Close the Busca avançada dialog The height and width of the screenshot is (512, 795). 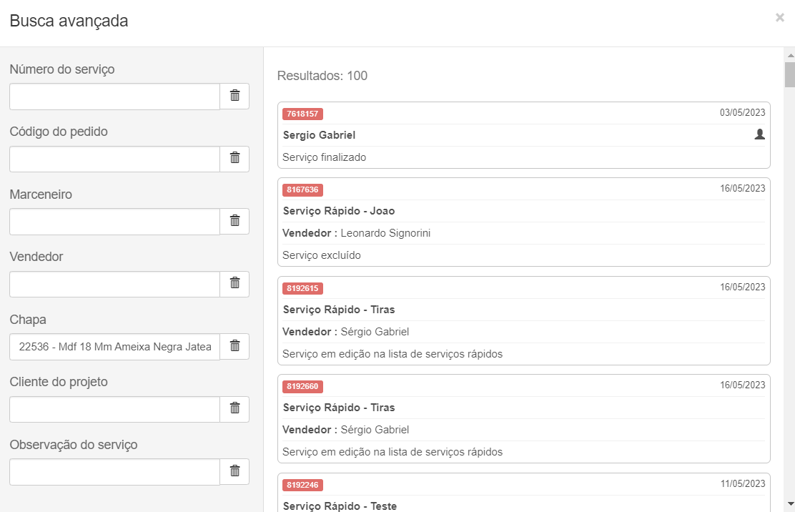779,18
